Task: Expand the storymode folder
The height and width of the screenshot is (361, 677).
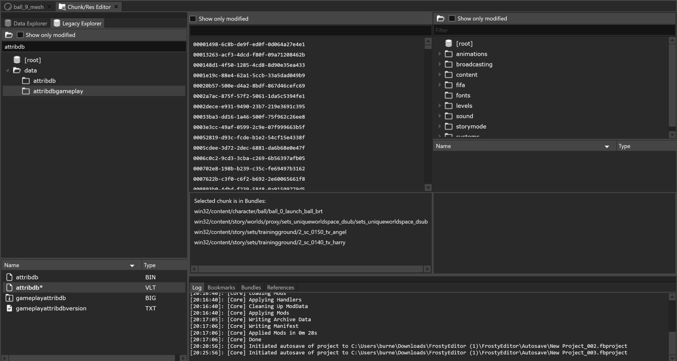Action: tap(440, 126)
